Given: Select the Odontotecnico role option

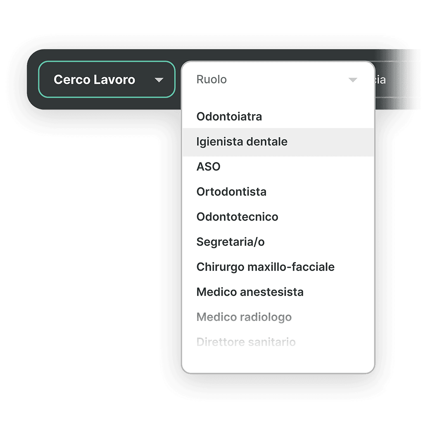Looking at the screenshot, I should [x=237, y=216].
